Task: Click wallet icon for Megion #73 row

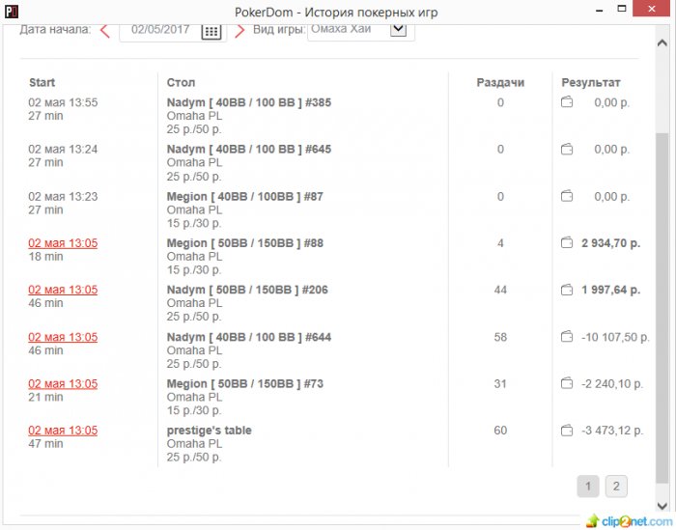Action: coord(567,383)
